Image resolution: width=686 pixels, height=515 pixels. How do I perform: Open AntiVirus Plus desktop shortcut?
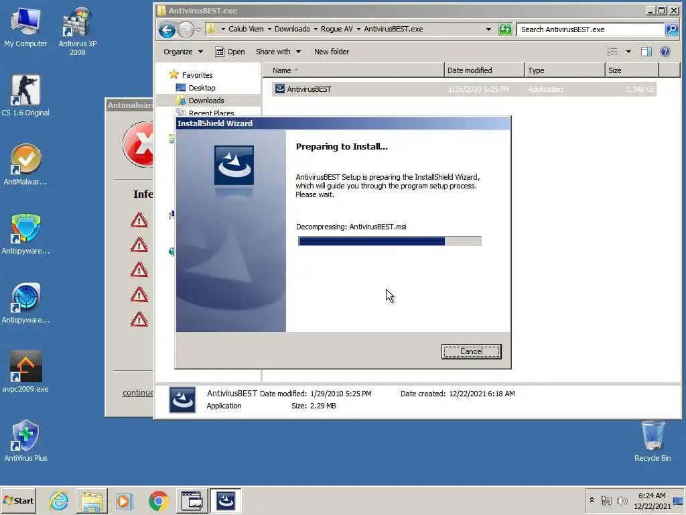[x=25, y=441]
